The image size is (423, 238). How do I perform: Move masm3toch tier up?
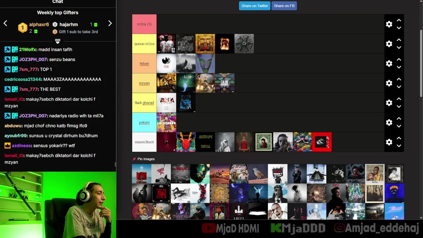[399, 138]
